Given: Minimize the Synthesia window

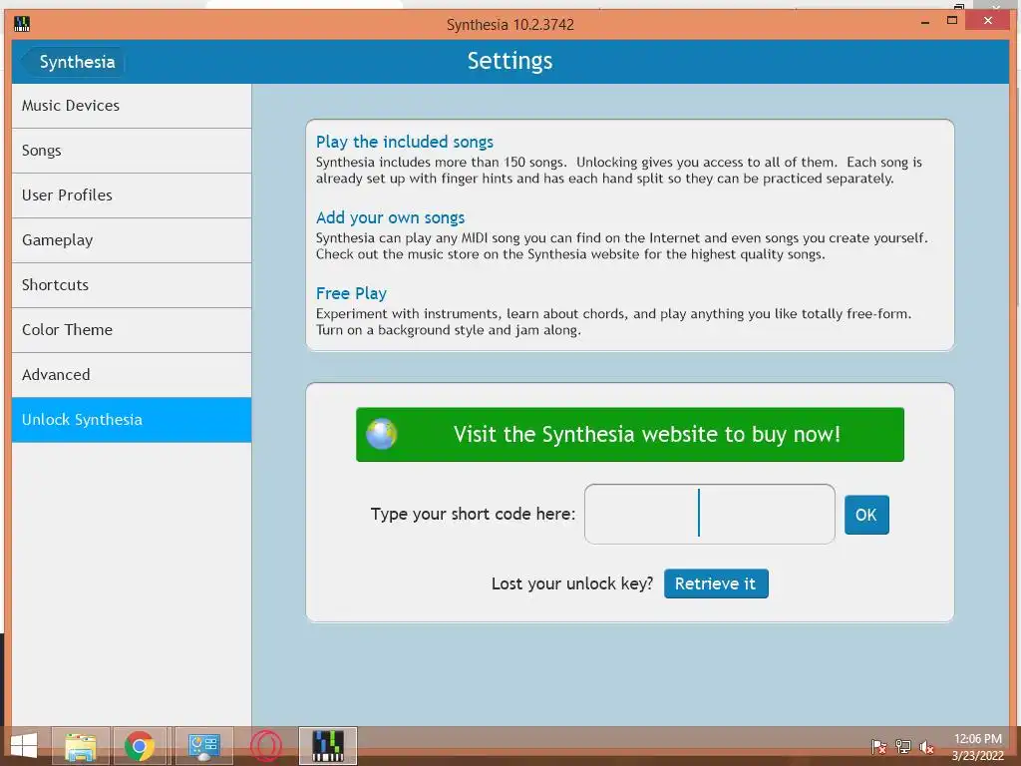Looking at the screenshot, I should coord(925,23).
